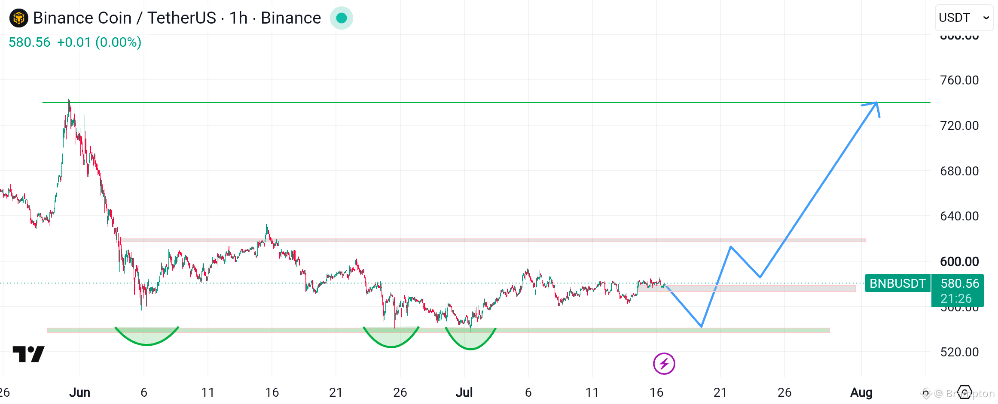The width and height of the screenshot is (998, 404).
Task: Click the Jun label on the time axis
Action: click(x=80, y=392)
